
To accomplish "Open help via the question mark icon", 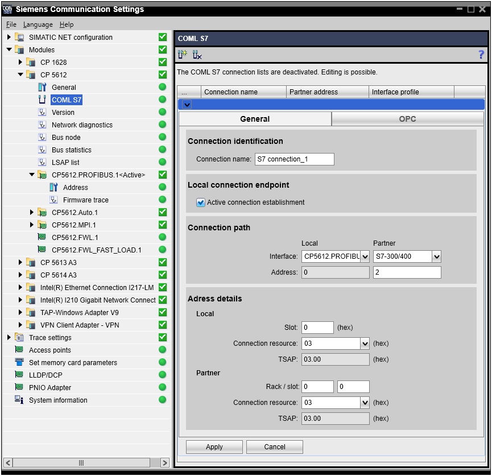I will pyautogui.click(x=481, y=55).
